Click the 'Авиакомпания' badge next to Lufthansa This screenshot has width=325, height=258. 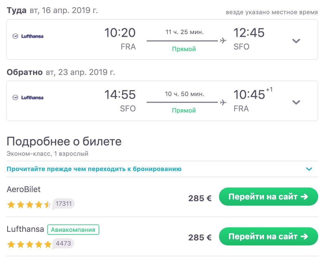click(x=73, y=230)
